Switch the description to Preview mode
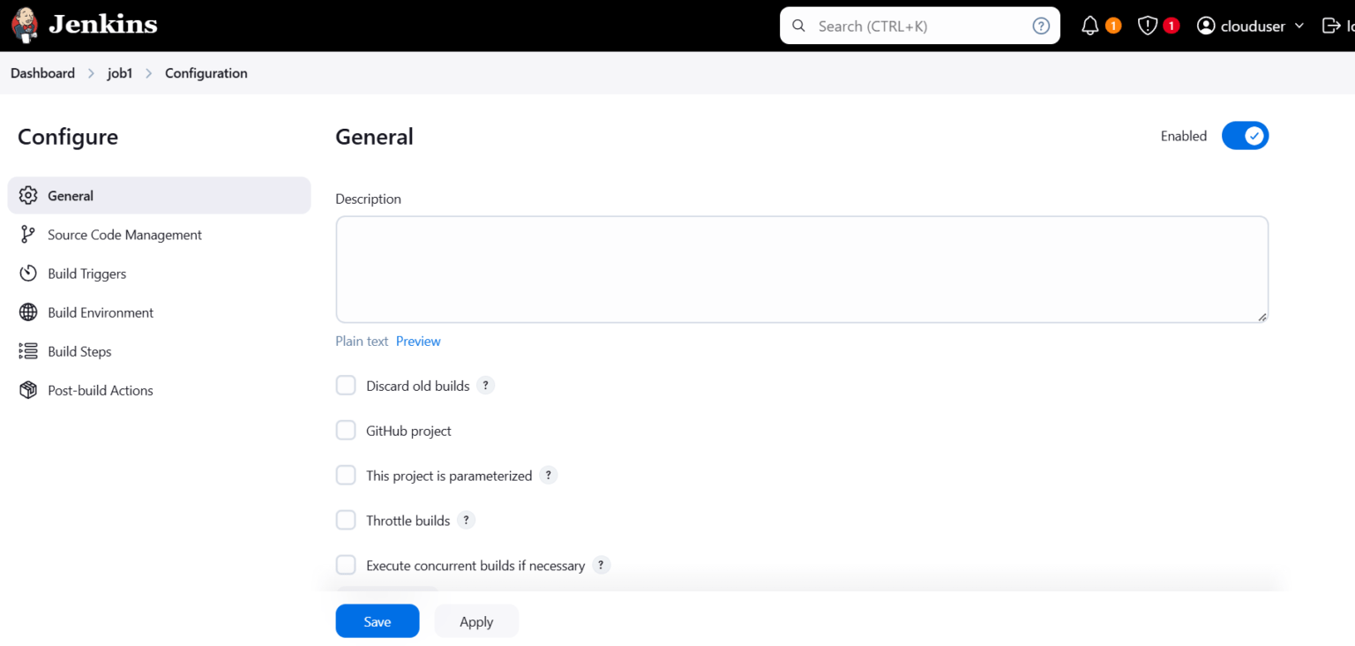 coord(418,341)
